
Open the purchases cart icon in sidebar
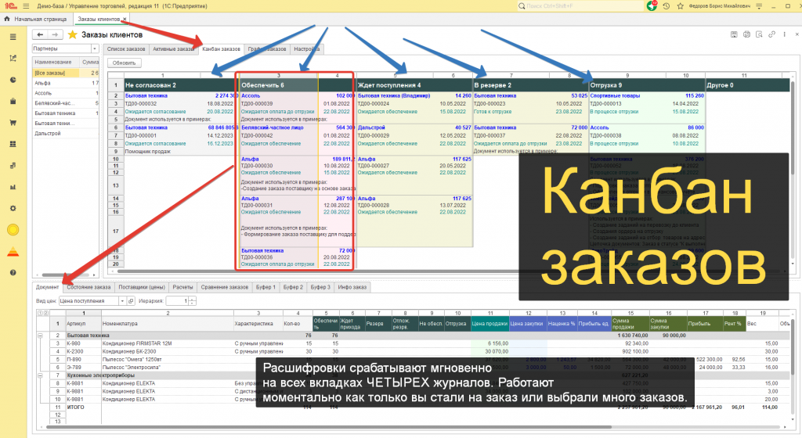[x=13, y=123]
